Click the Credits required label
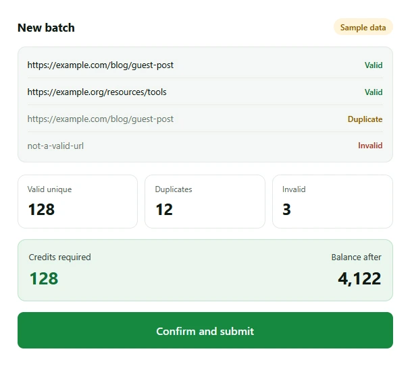Image resolution: width=412 pixels, height=366 pixels. [59, 257]
